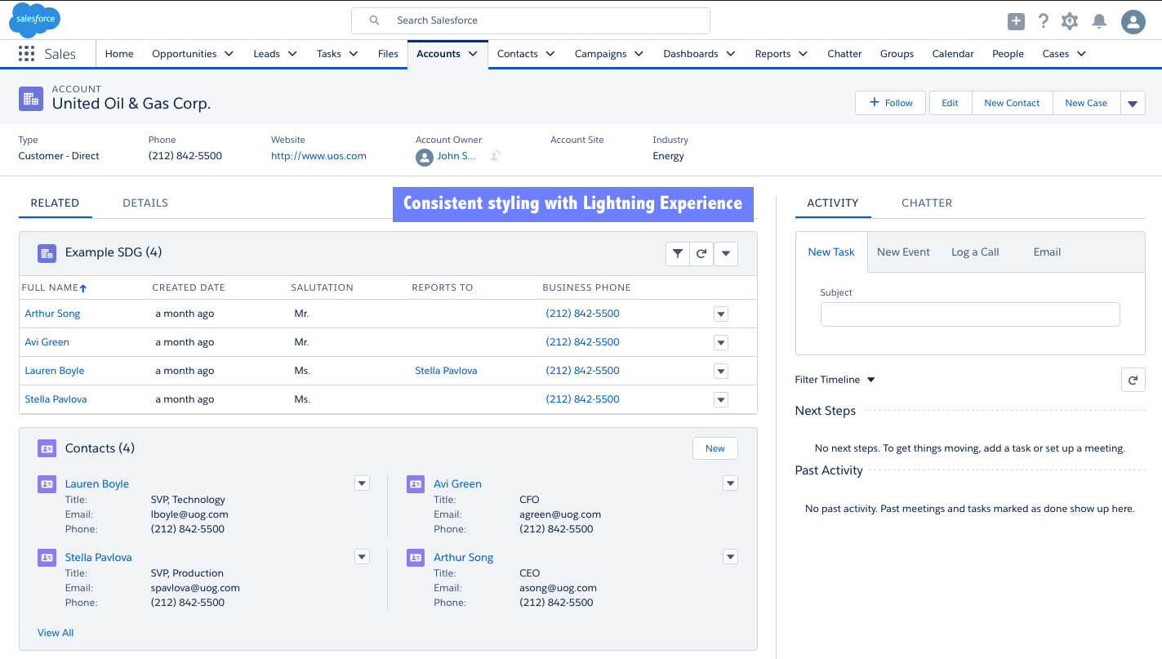Click the global actions plus icon
1162x659 pixels.
click(x=1016, y=21)
